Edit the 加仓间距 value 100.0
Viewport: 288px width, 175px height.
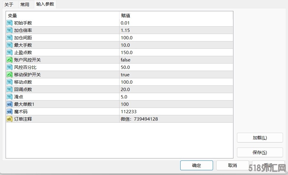click(x=127, y=38)
